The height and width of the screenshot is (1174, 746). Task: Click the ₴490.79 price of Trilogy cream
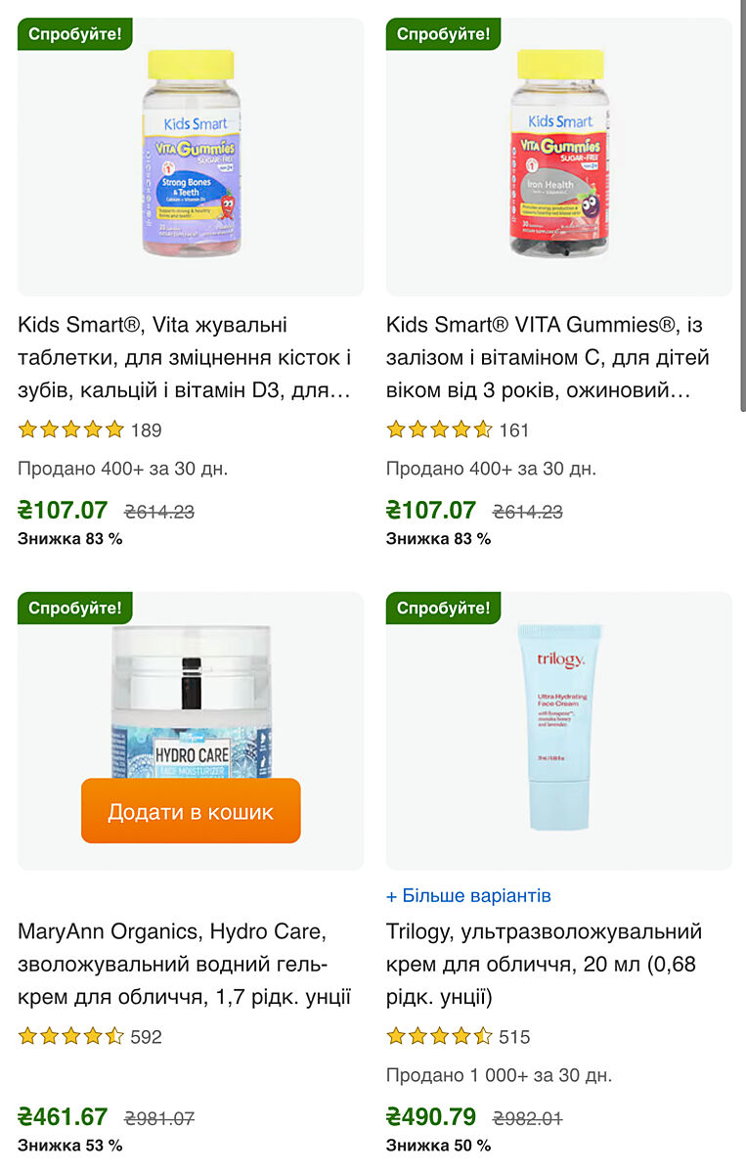431,1116
